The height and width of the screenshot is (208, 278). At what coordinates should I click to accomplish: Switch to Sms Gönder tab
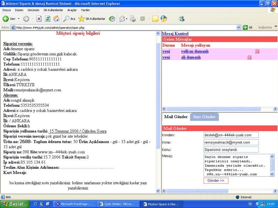pos(204,117)
